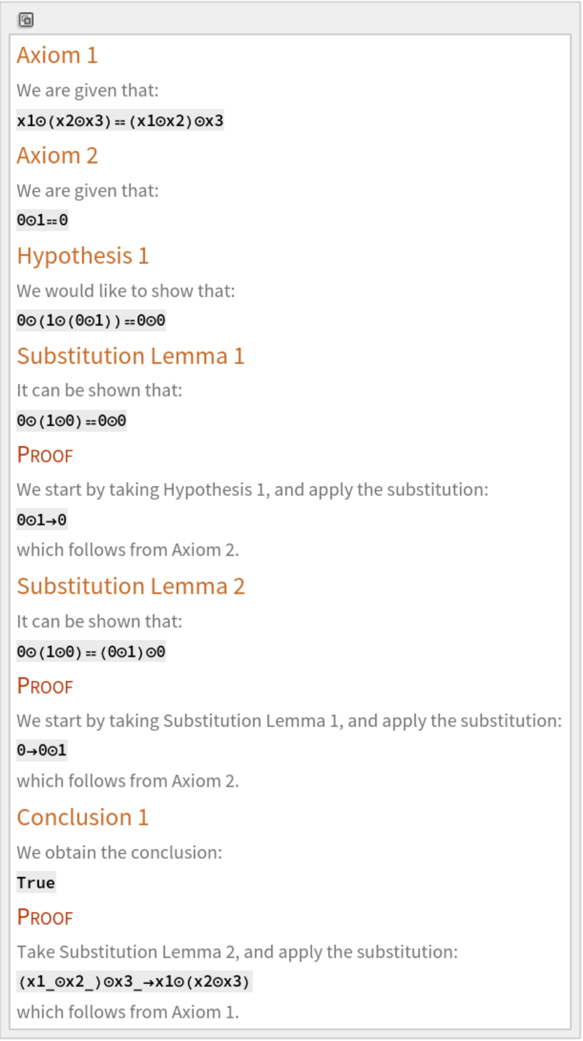Select the substitution rule 0→0⊙1

coord(42,751)
